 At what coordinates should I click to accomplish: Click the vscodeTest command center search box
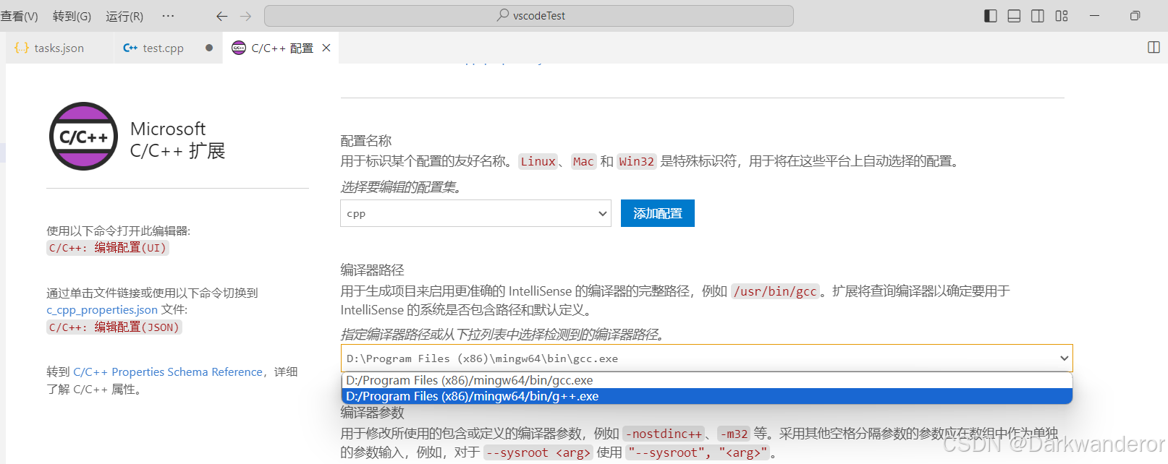point(529,16)
